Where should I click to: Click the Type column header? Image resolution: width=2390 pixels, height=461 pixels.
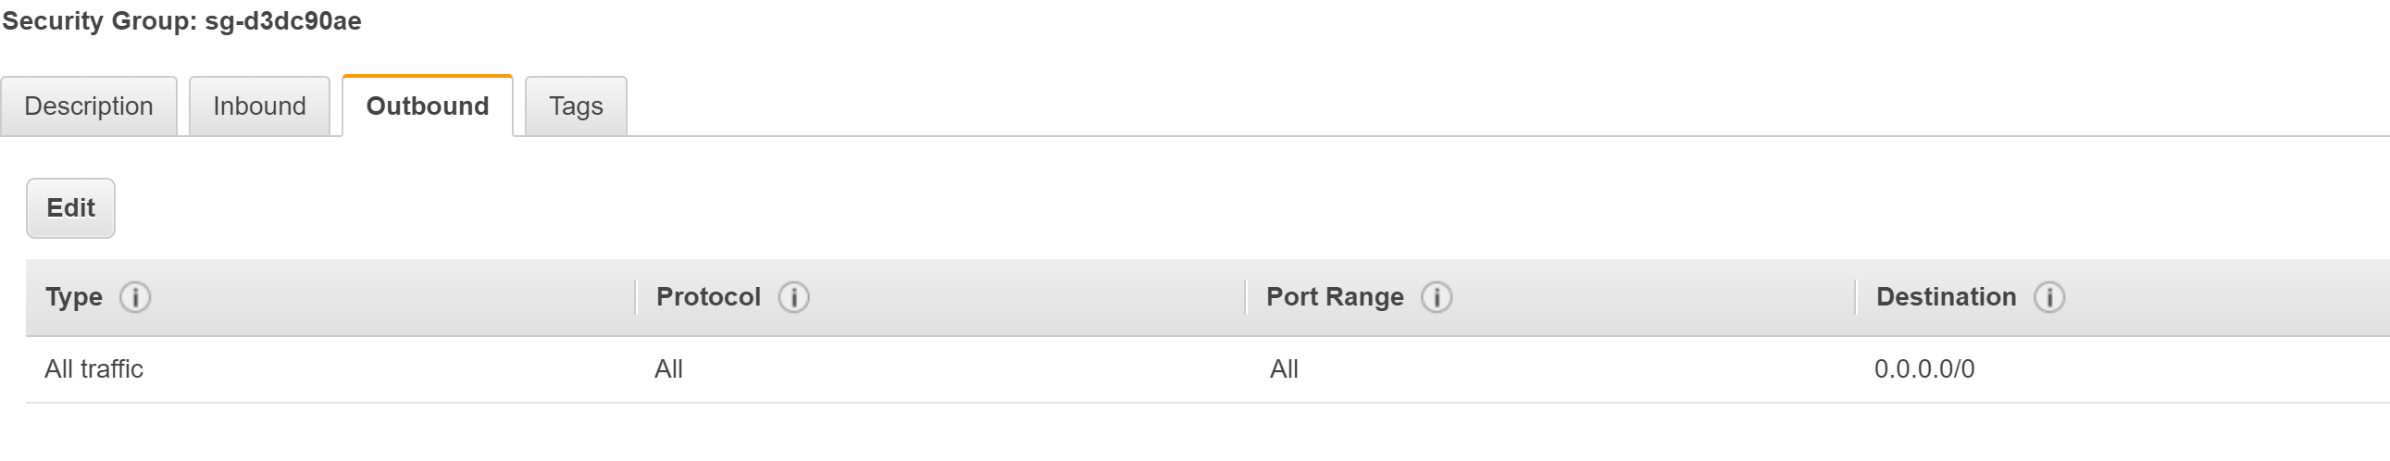(x=74, y=298)
